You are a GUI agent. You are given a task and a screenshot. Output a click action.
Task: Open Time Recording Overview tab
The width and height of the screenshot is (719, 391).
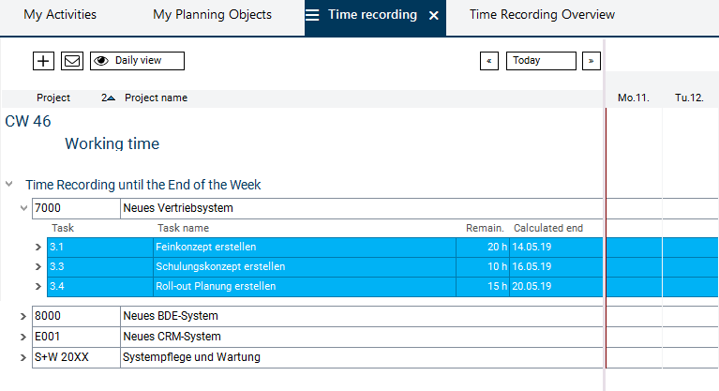click(x=542, y=15)
